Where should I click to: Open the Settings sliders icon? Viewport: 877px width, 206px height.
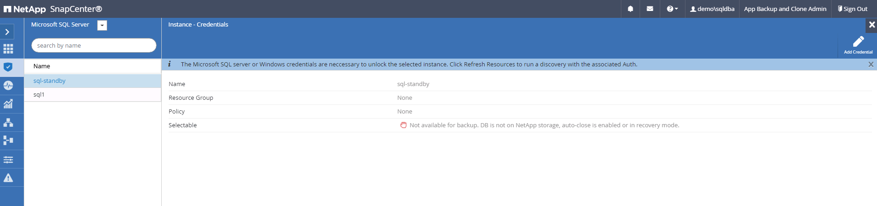click(8, 159)
